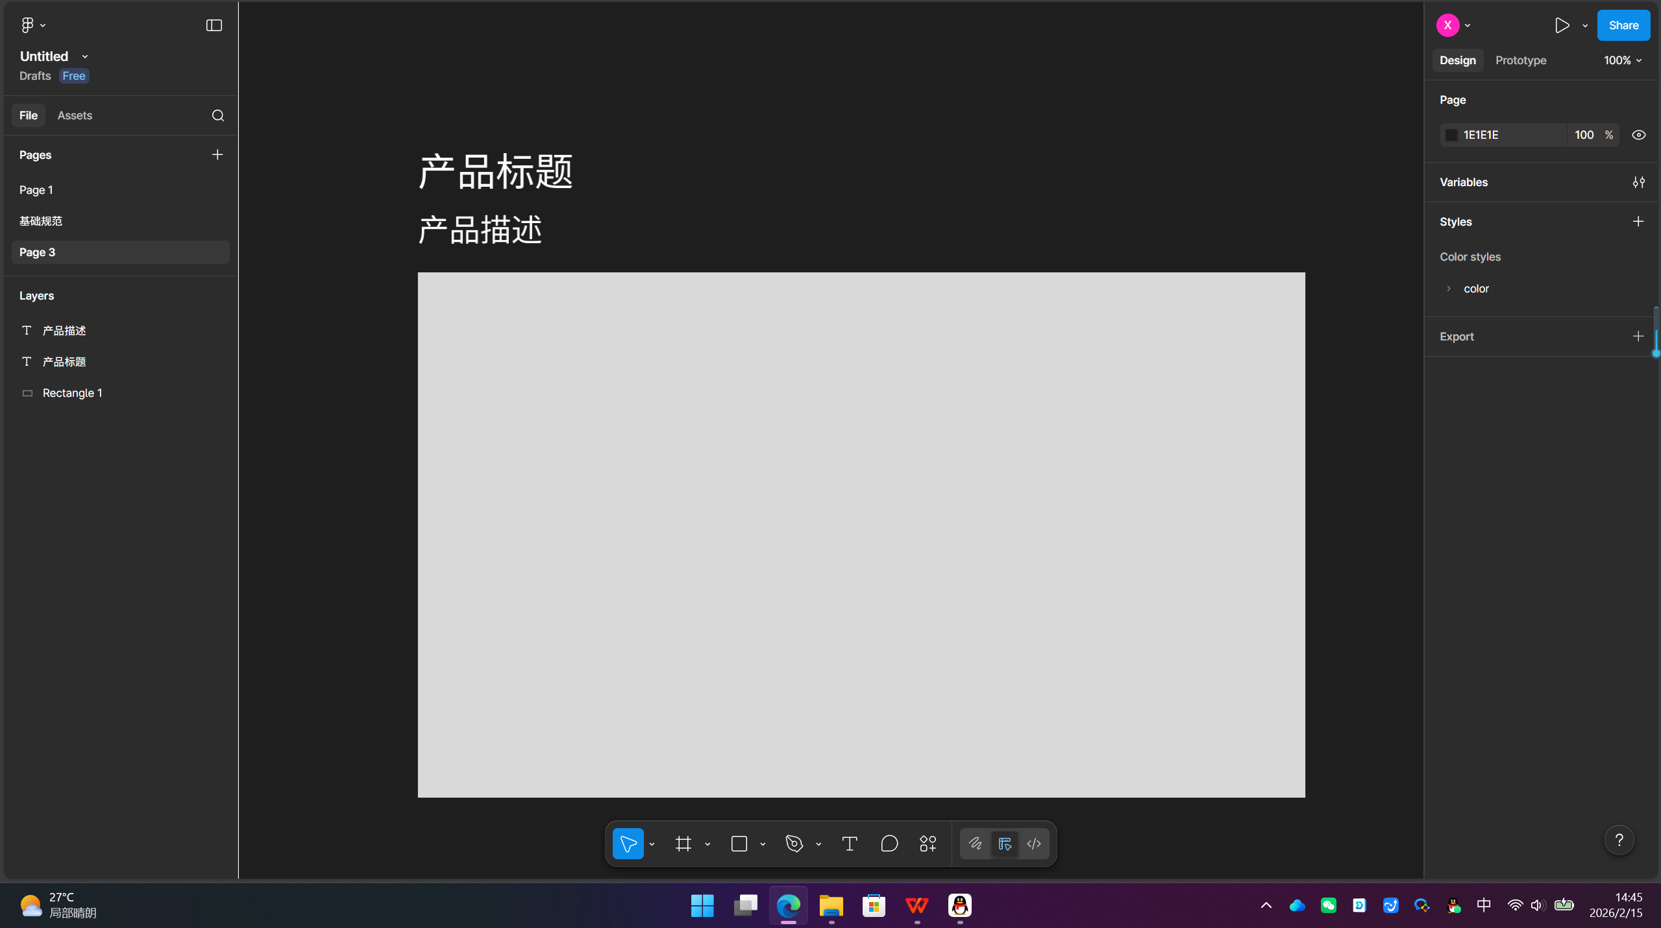Open Page 1 in the Pages list
The width and height of the screenshot is (1661, 928).
tap(36, 189)
